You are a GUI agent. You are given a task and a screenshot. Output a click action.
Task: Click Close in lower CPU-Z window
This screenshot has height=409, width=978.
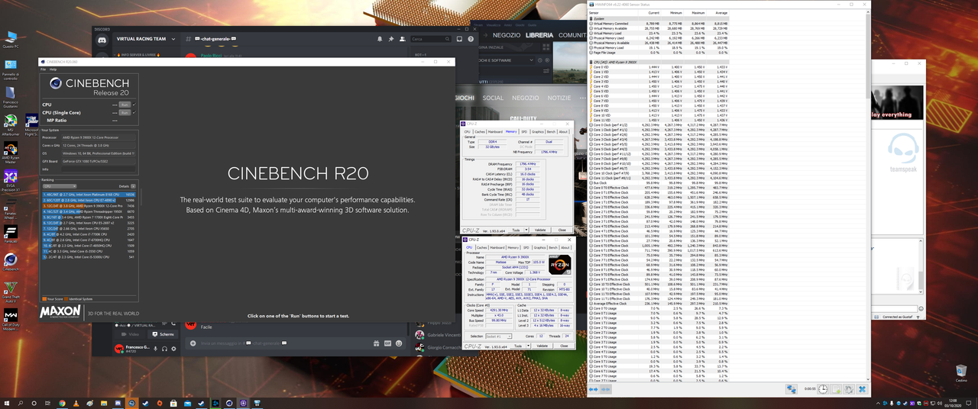pyautogui.click(x=564, y=346)
